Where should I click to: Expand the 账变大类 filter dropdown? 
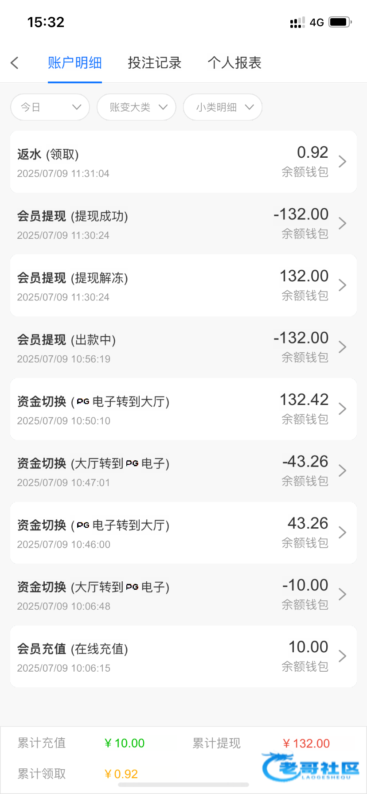(x=137, y=107)
